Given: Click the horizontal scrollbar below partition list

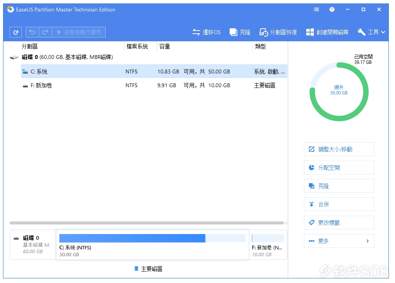Looking at the screenshot, I should [147, 223].
